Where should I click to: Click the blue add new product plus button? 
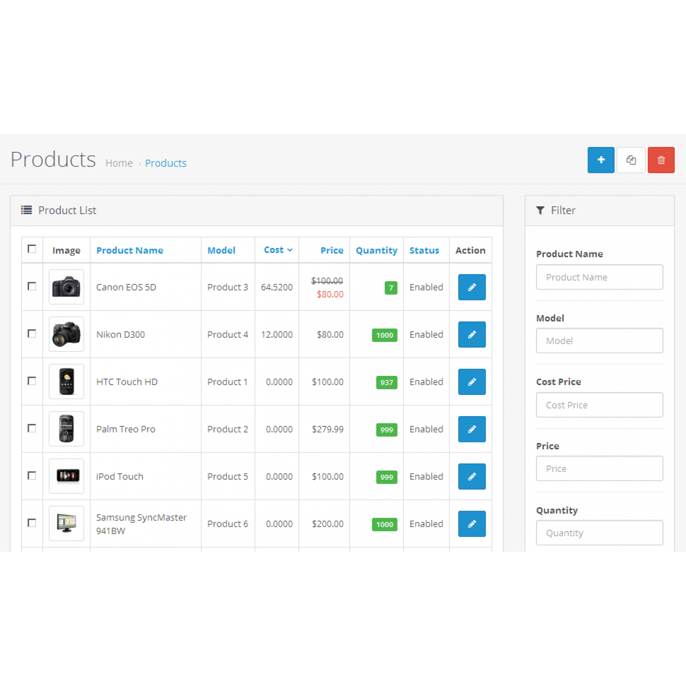click(601, 160)
